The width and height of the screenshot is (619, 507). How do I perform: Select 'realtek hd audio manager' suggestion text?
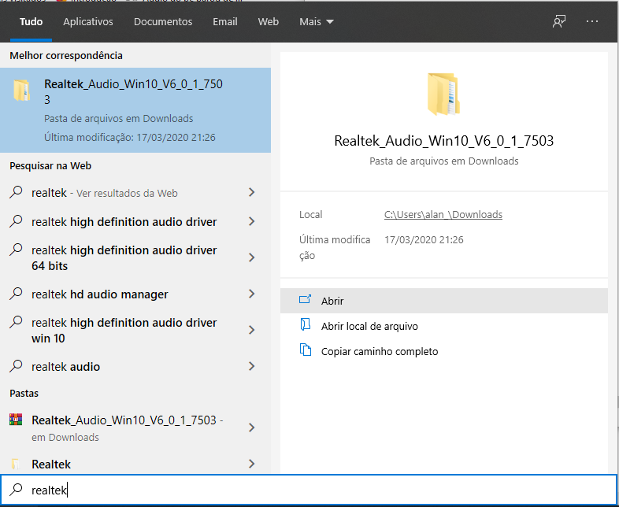pyautogui.click(x=100, y=294)
